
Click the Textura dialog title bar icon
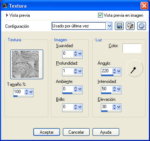tap(5, 5)
